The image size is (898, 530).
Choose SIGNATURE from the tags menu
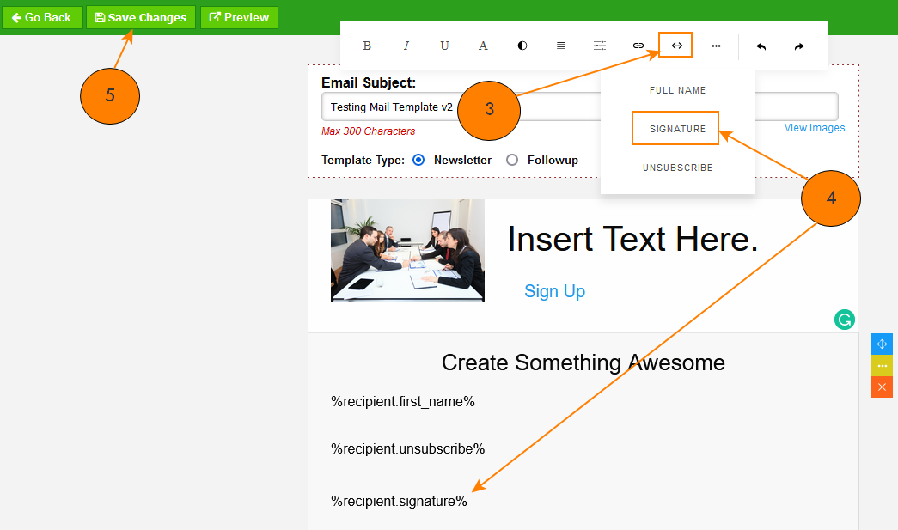[677, 129]
